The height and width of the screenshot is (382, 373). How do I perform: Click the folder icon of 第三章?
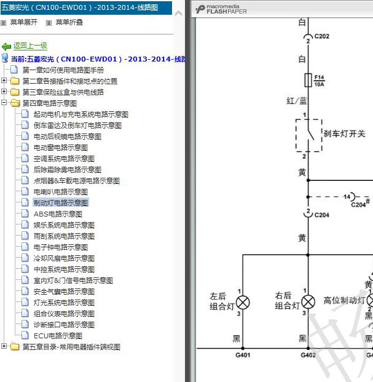coord(15,92)
